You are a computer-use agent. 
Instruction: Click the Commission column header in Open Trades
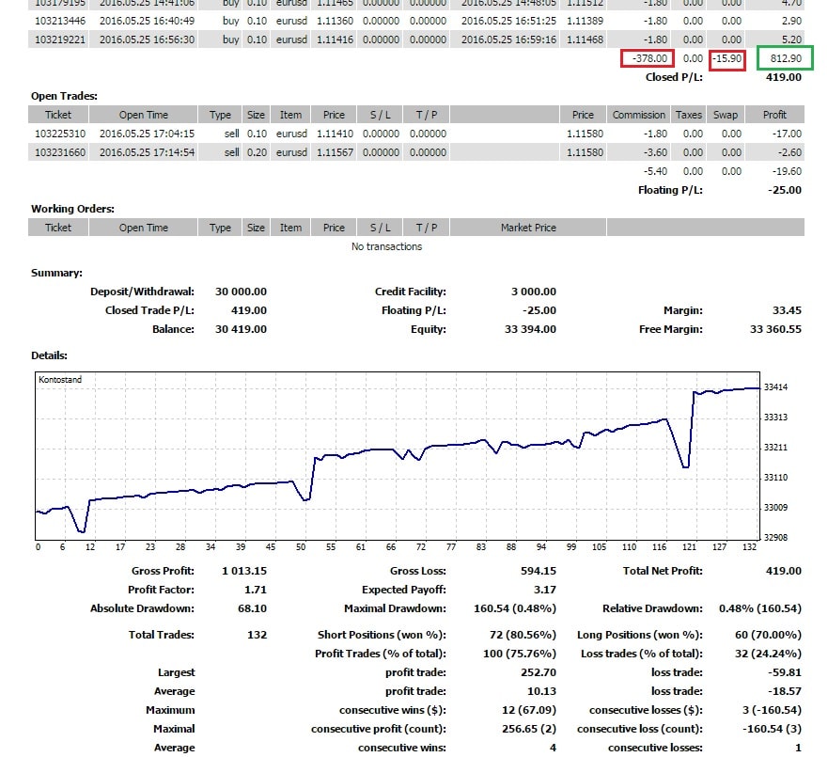pos(638,115)
